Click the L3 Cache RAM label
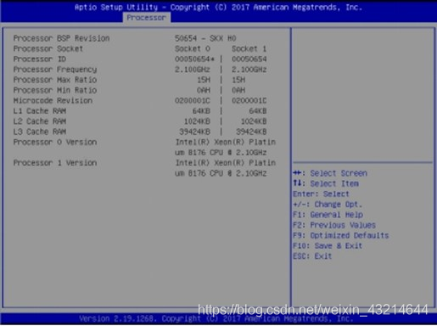This screenshot has height=326, width=437. coord(40,132)
